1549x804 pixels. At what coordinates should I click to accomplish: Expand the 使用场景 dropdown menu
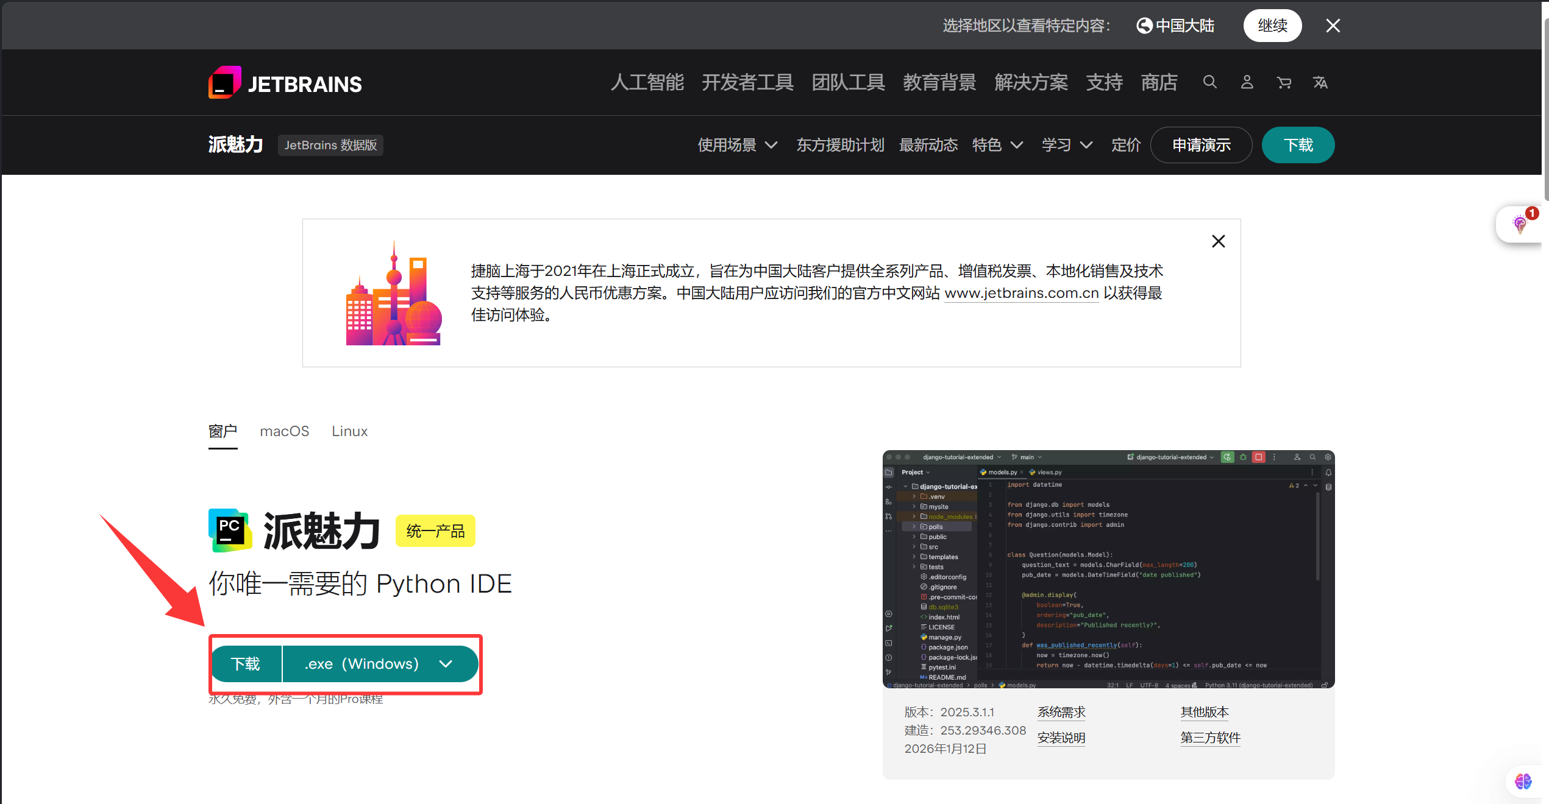(737, 145)
